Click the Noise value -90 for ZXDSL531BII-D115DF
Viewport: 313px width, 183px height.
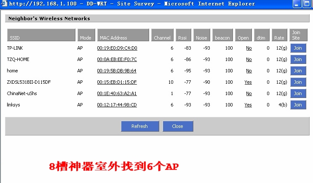point(206,82)
